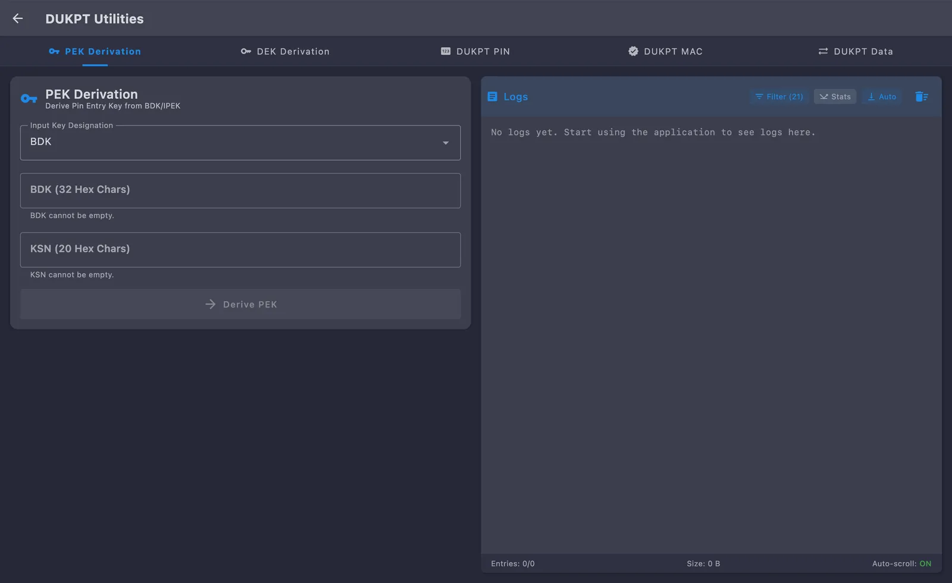Click the Entries: 0/0 status text
Image resolution: width=952 pixels, height=583 pixels.
point(513,563)
